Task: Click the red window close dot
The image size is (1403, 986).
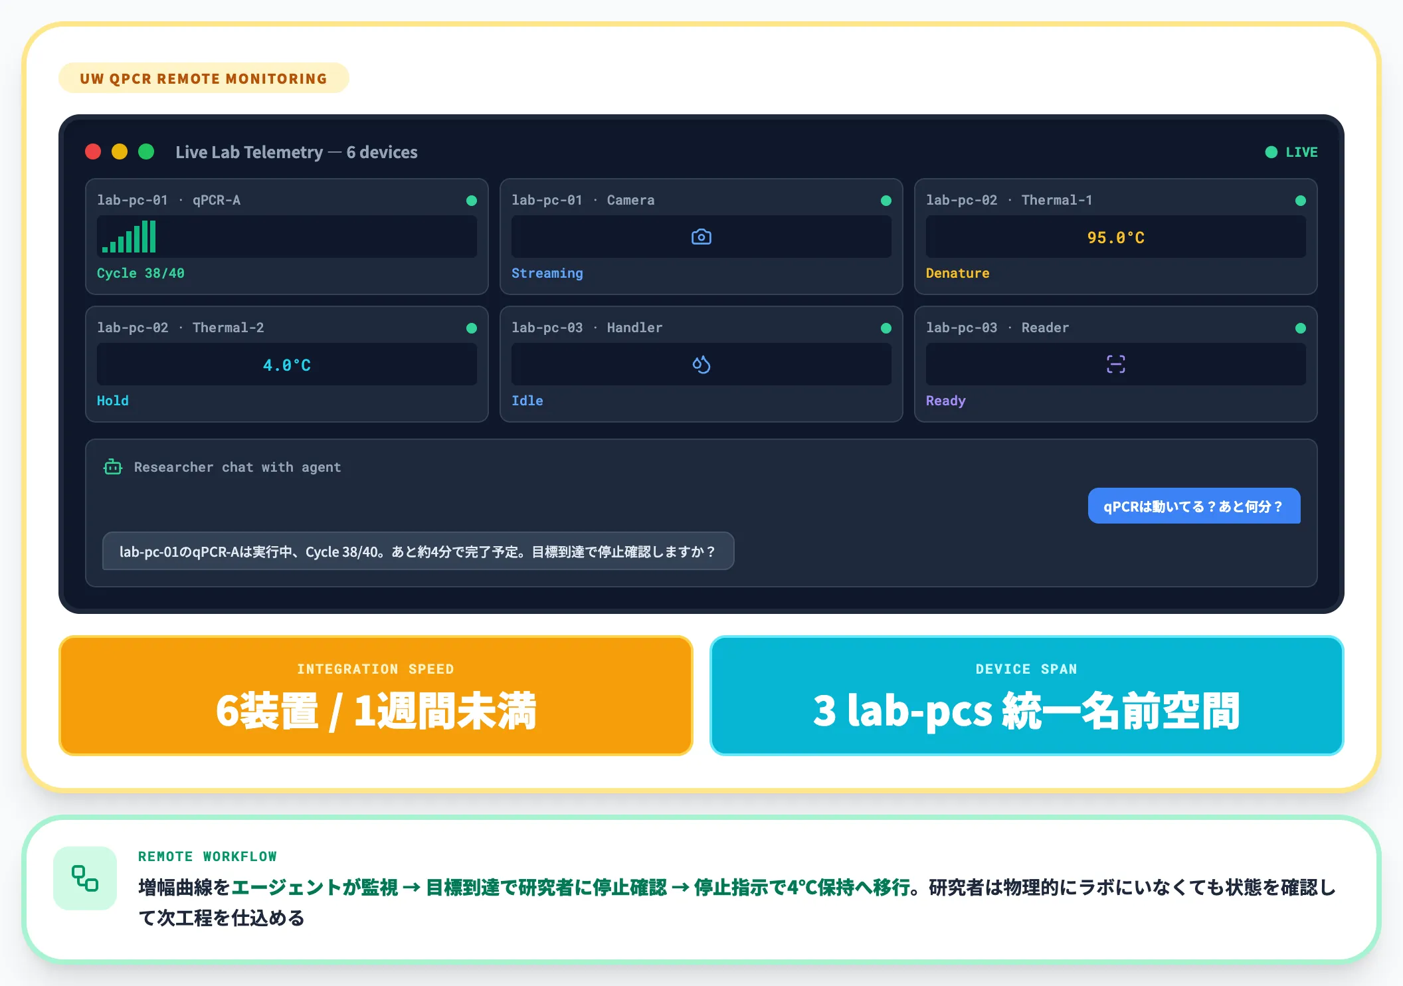Action: tap(93, 152)
